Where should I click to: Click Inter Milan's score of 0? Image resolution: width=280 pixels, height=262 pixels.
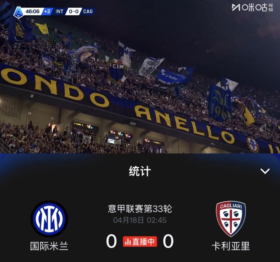(112, 241)
